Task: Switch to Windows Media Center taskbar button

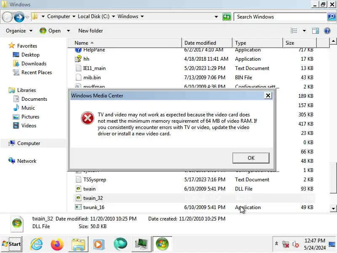Action: [x=162, y=244]
